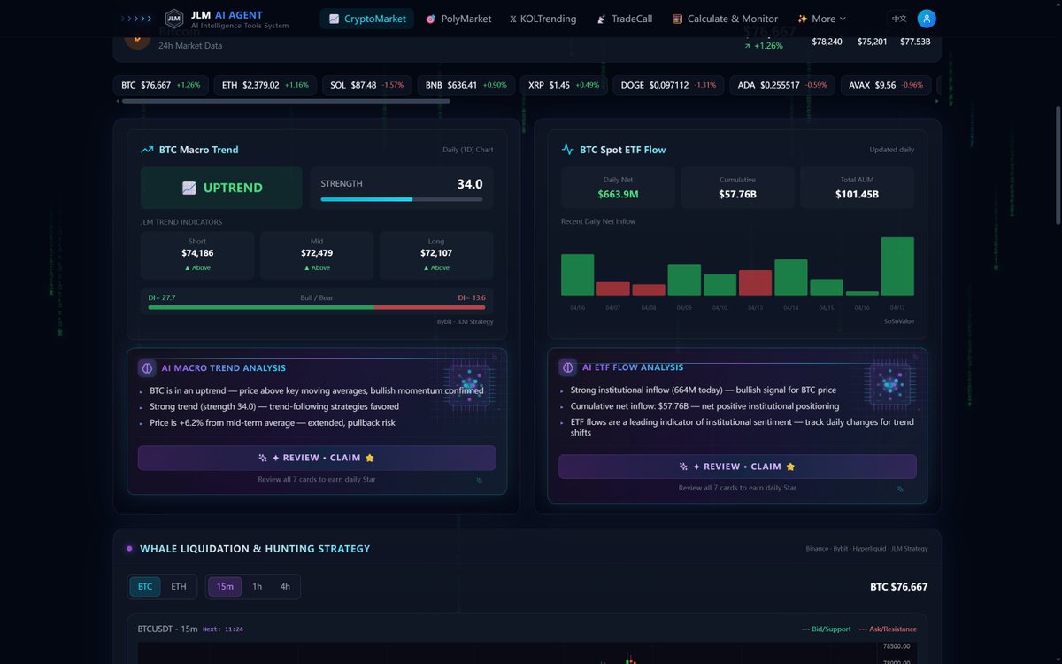Select BTC toggle in Whale Liquidation
This screenshot has height=664, width=1062.
coord(145,586)
